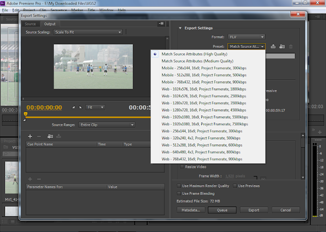Choose Match Source Attributes (Medium Quality) preset
326x232 pixels.
coord(208,61)
